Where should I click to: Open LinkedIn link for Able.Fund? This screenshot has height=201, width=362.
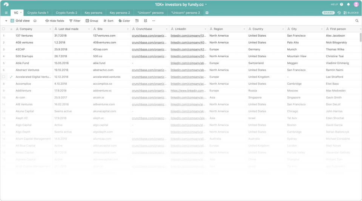tap(188, 63)
